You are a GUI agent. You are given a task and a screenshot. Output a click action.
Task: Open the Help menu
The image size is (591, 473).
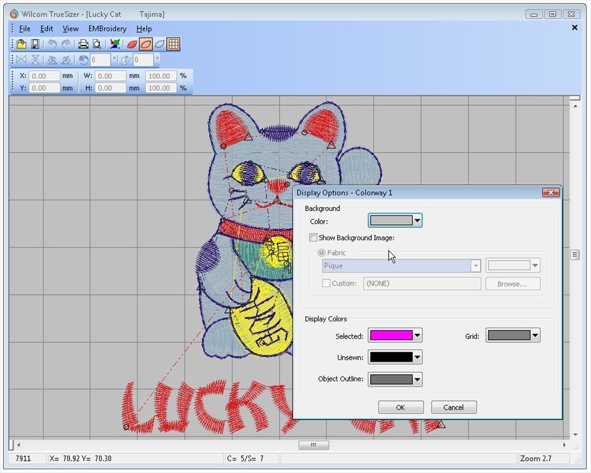[x=144, y=29]
